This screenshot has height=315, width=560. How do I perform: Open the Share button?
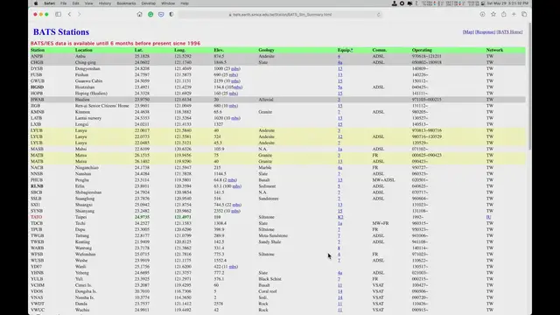pos(504,14)
